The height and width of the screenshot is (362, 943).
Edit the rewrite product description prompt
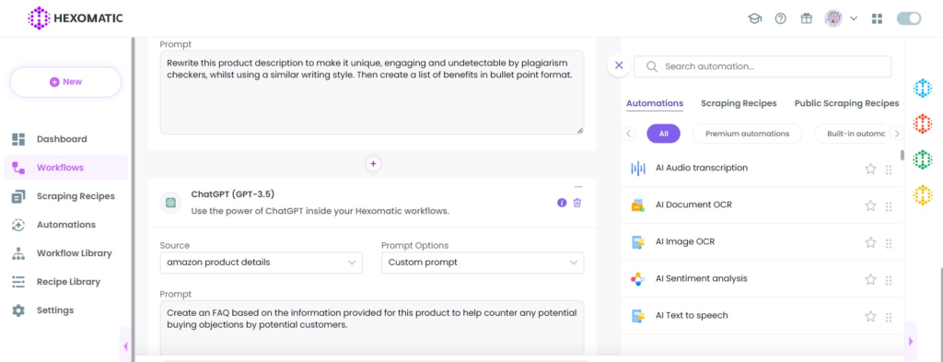[372, 93]
